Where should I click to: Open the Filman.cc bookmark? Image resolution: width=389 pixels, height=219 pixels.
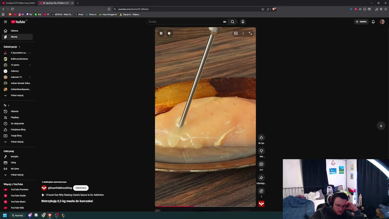[91, 14]
